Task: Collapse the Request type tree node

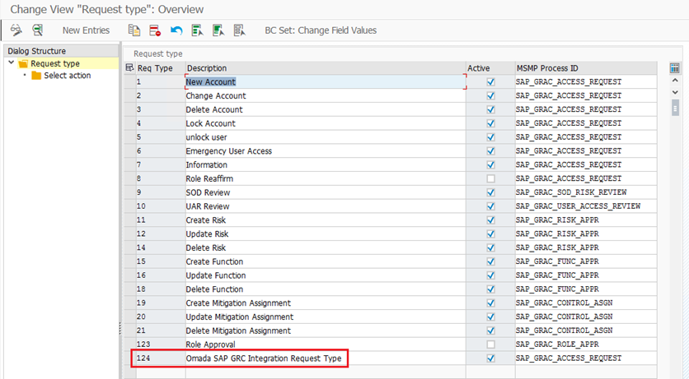Action: point(12,63)
